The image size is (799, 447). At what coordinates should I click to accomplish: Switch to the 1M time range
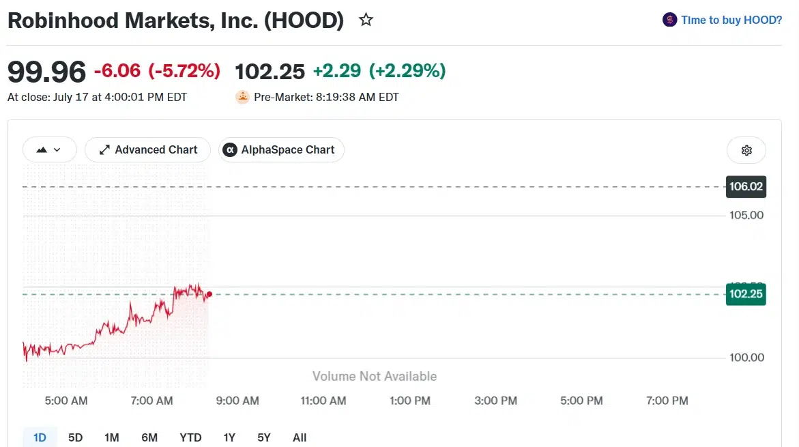(x=112, y=437)
